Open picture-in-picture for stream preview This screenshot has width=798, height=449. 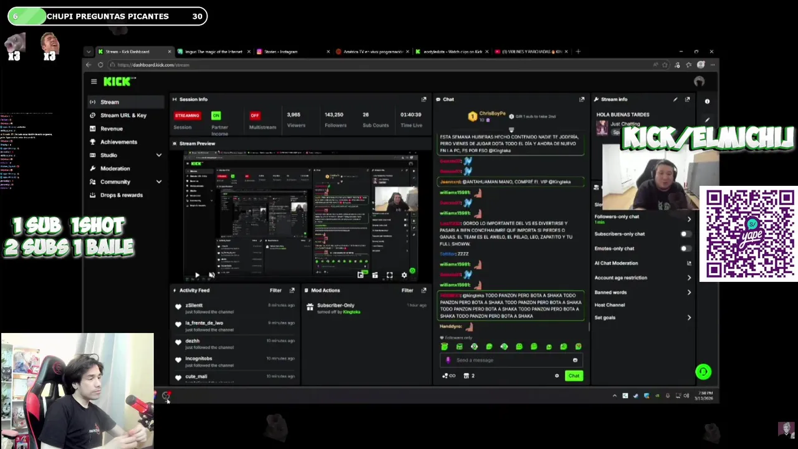[360, 275]
